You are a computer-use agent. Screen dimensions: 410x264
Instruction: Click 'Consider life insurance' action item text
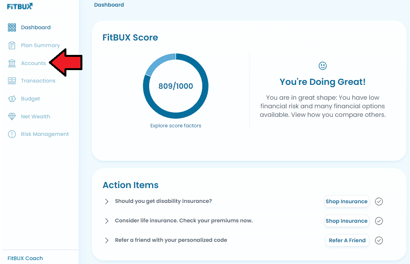184,221
